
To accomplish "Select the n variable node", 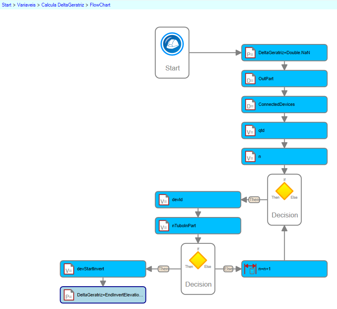I will tap(284, 157).
